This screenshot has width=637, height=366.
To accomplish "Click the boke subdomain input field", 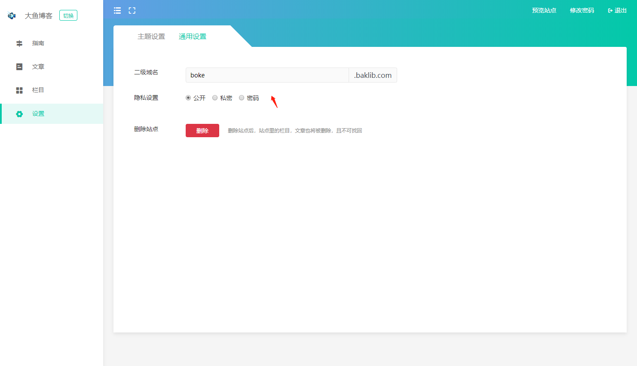I will coord(267,75).
